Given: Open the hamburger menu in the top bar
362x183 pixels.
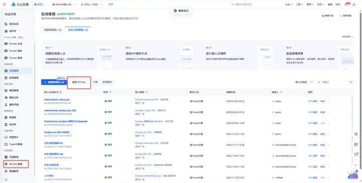Looking at the screenshot, I should coord(4,5).
